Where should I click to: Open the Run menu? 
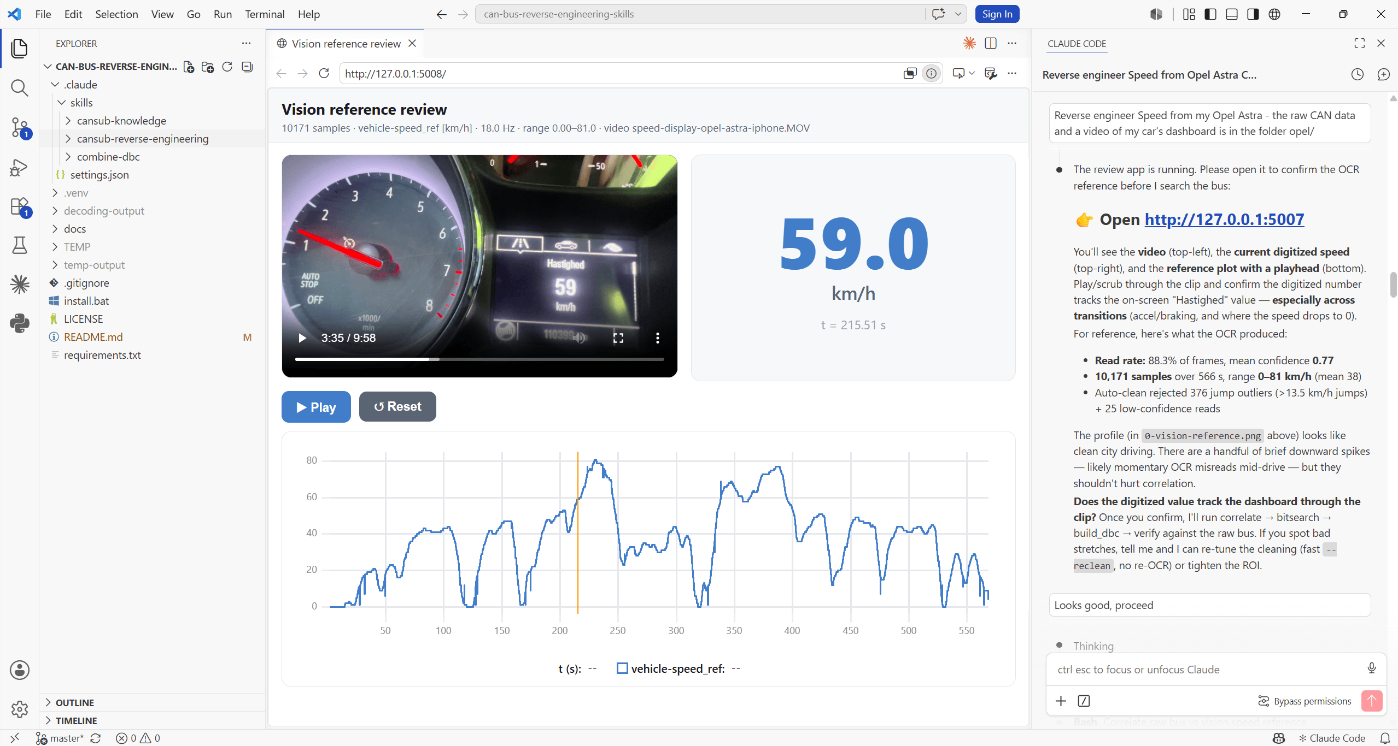point(223,14)
